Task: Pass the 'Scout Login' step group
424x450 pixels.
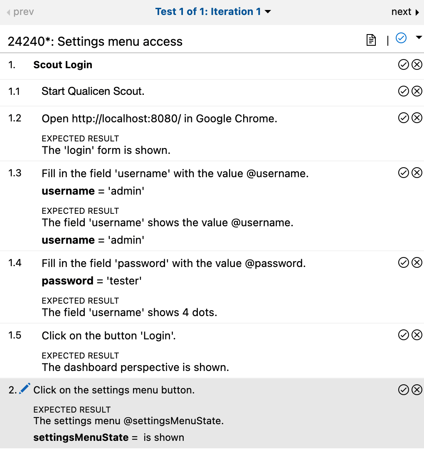Action: click(403, 64)
